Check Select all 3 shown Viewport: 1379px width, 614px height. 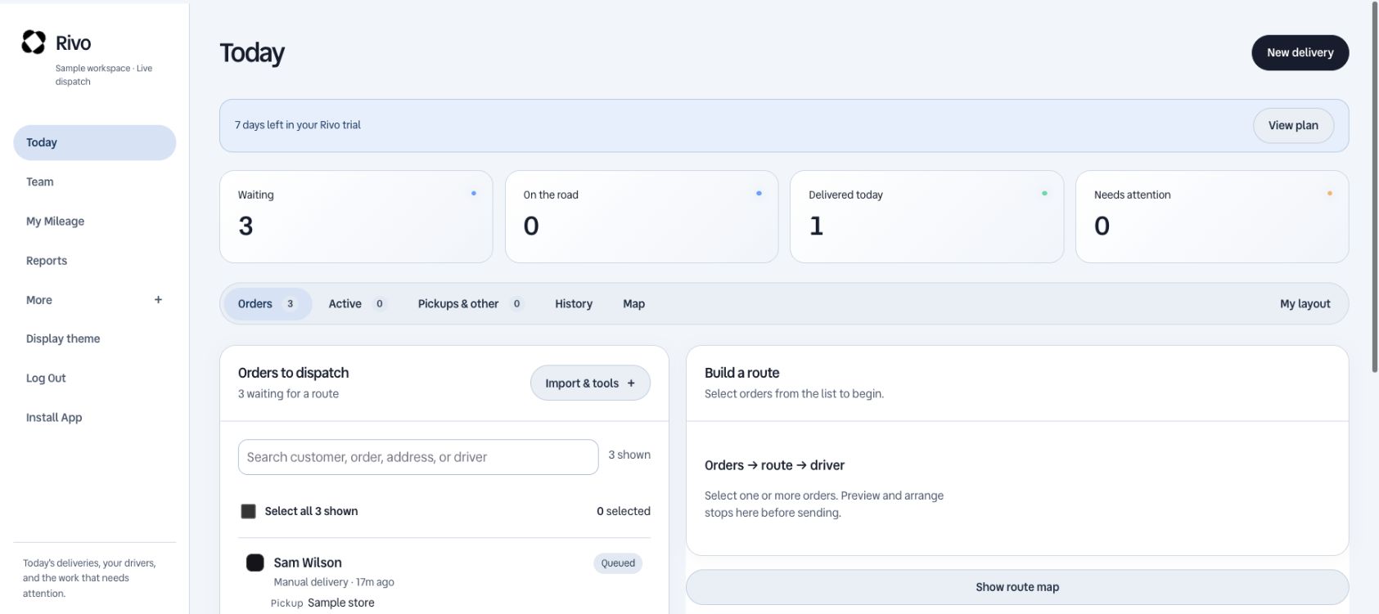coord(248,511)
